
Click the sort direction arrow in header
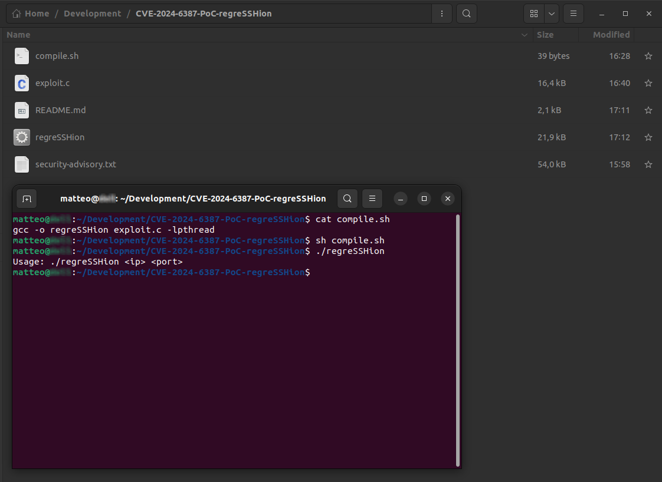(x=525, y=35)
